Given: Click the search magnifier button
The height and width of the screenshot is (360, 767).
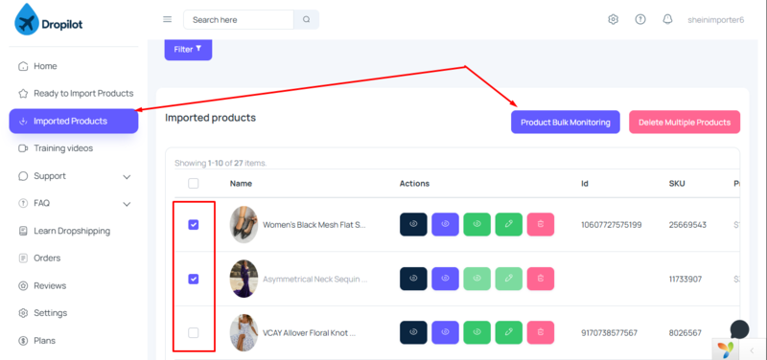Looking at the screenshot, I should [306, 19].
